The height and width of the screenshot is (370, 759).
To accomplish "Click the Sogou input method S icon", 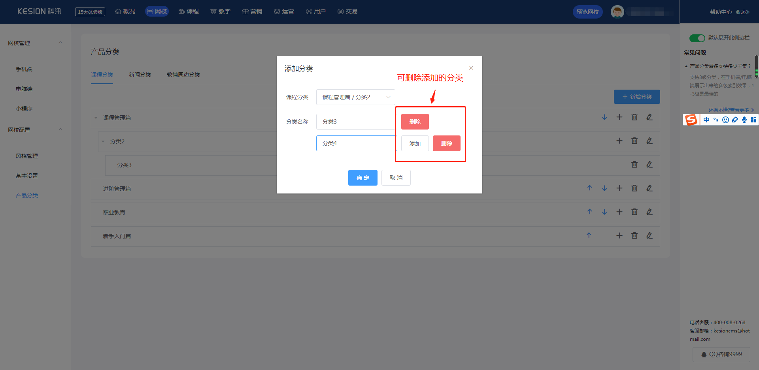I will [x=691, y=120].
